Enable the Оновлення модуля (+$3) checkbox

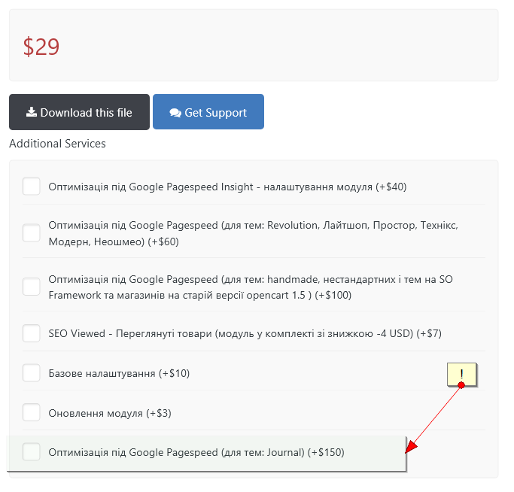click(32, 412)
